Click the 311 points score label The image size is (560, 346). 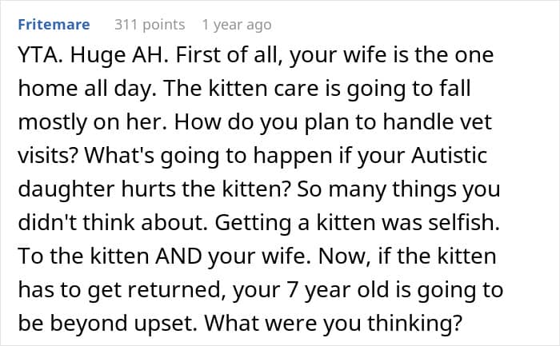[150, 25]
